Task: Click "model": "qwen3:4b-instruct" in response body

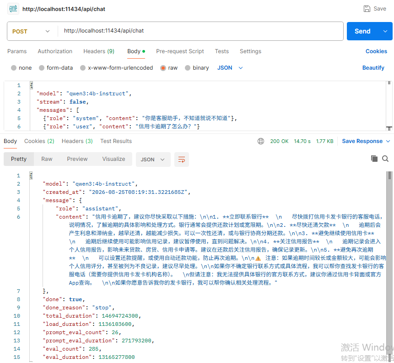Action: tap(90, 184)
